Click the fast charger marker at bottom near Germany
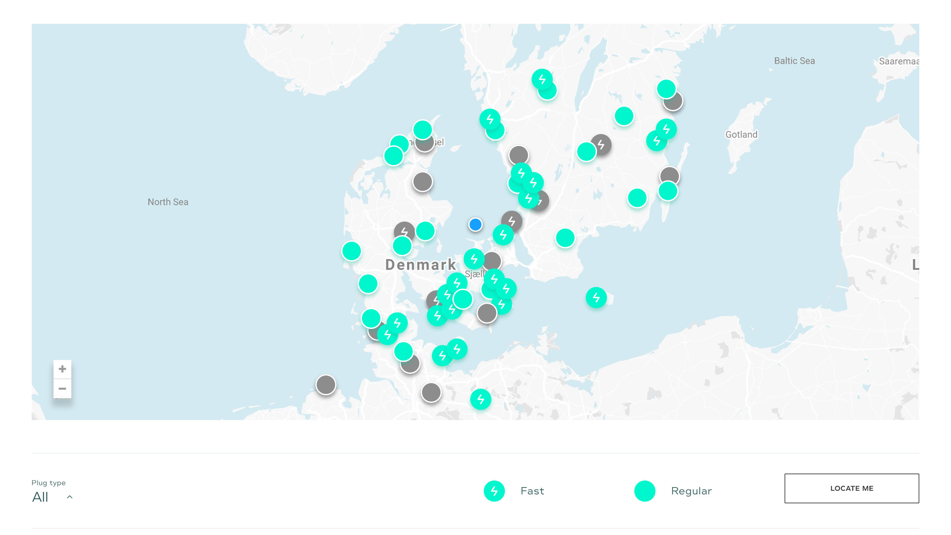Screen dimensions: 951x535 pyautogui.click(x=480, y=399)
